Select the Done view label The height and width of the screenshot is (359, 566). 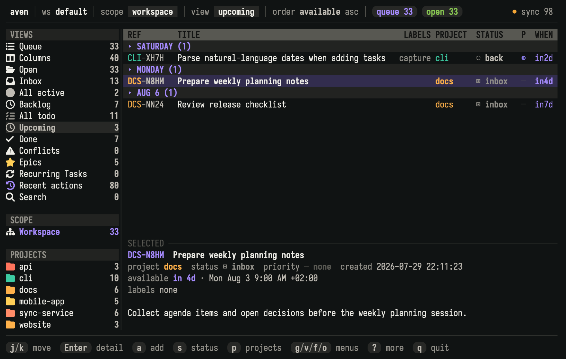point(28,139)
